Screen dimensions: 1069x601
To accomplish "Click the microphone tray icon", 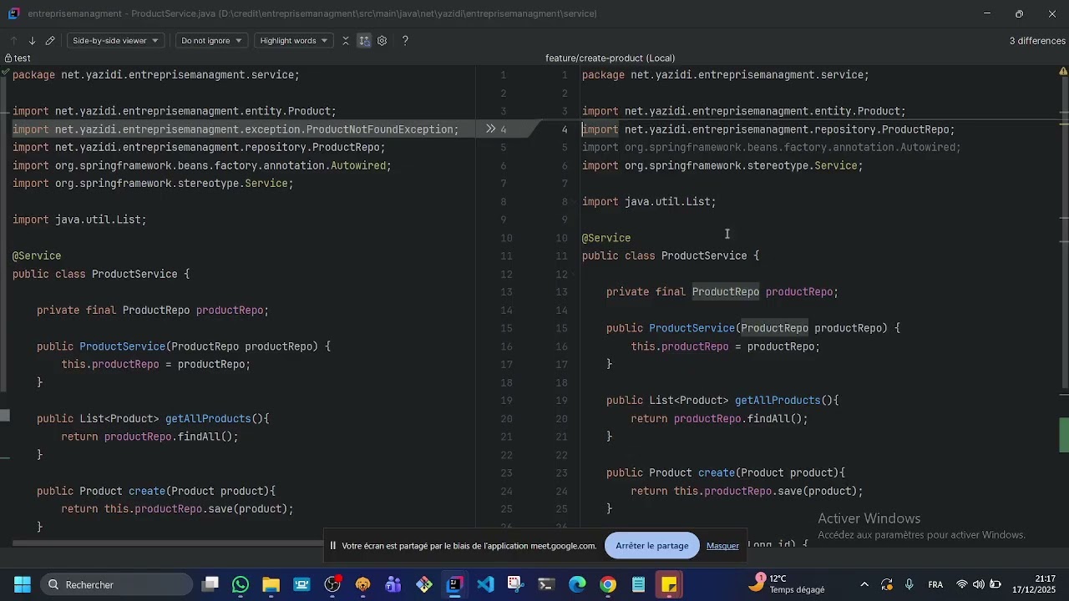I will [x=909, y=584].
